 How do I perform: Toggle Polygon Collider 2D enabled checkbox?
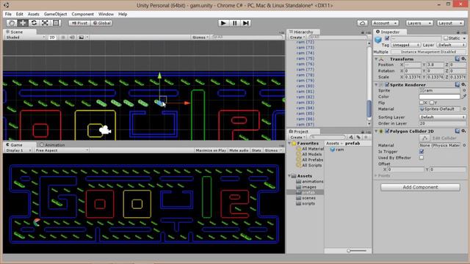(x=387, y=131)
